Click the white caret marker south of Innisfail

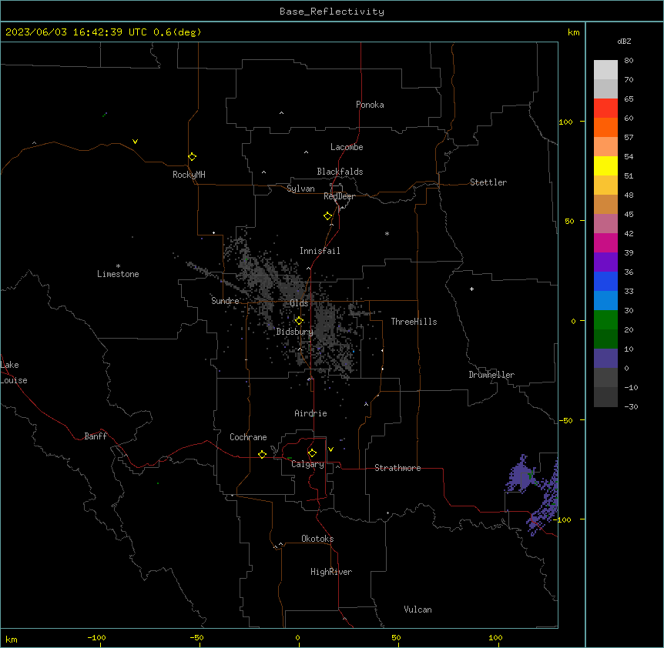(x=308, y=268)
